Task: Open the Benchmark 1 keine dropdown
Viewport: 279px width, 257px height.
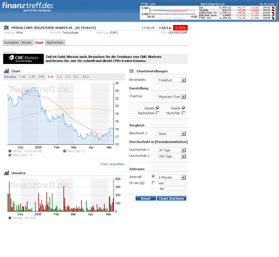Action: tap(172, 134)
